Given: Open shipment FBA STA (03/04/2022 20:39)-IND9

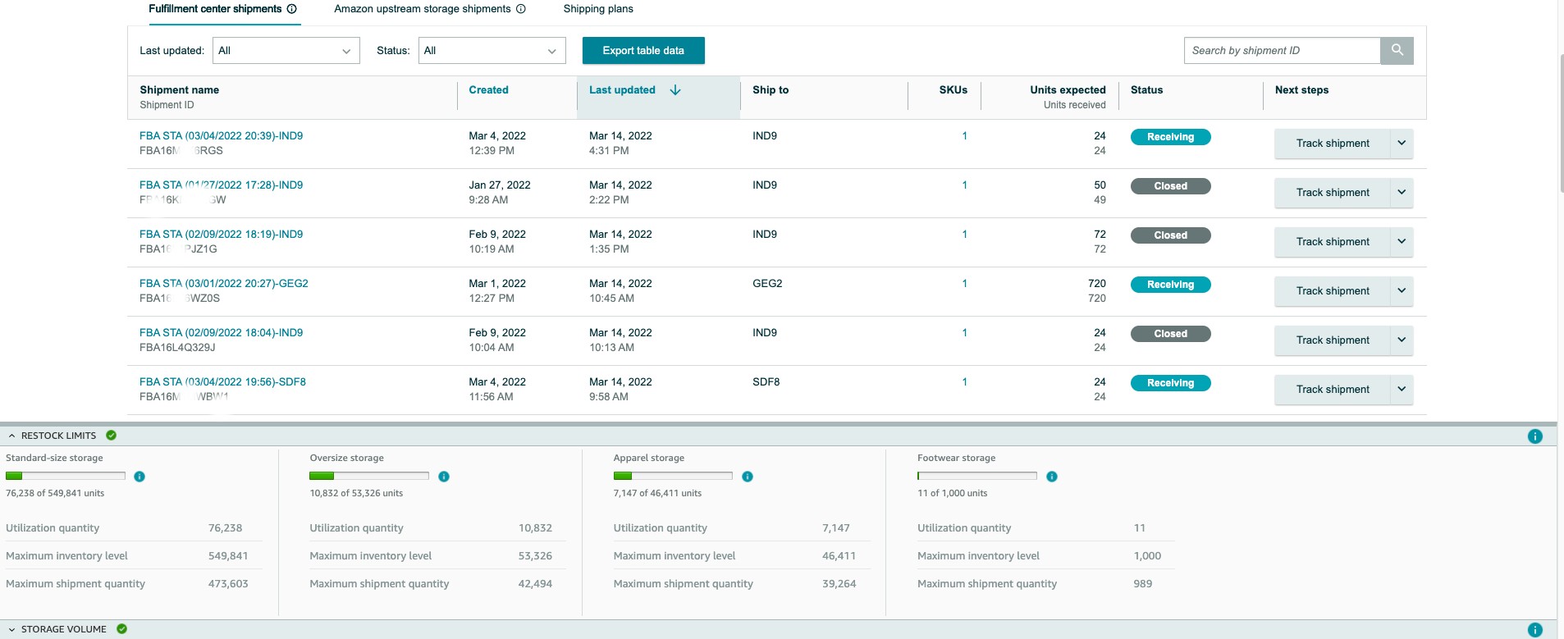Looking at the screenshot, I should point(221,136).
